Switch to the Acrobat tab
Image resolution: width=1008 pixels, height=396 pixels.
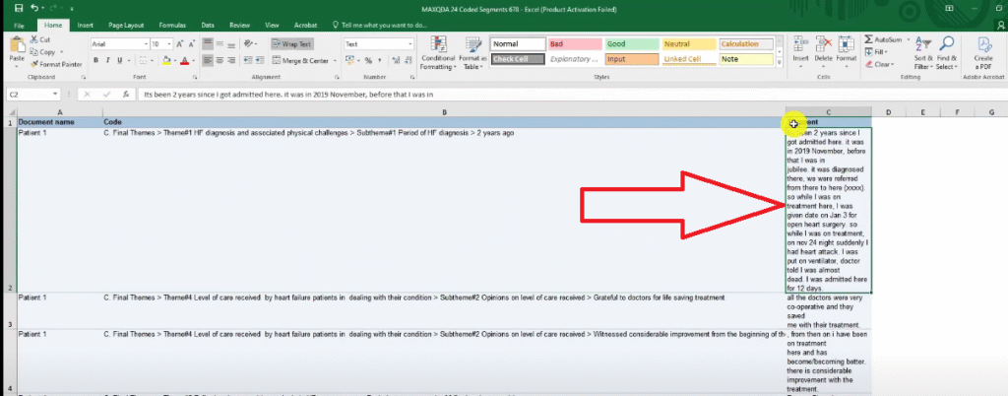point(305,25)
